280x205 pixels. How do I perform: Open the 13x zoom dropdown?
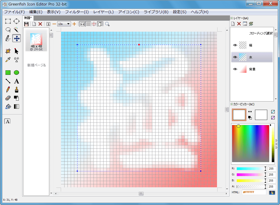point(64,24)
